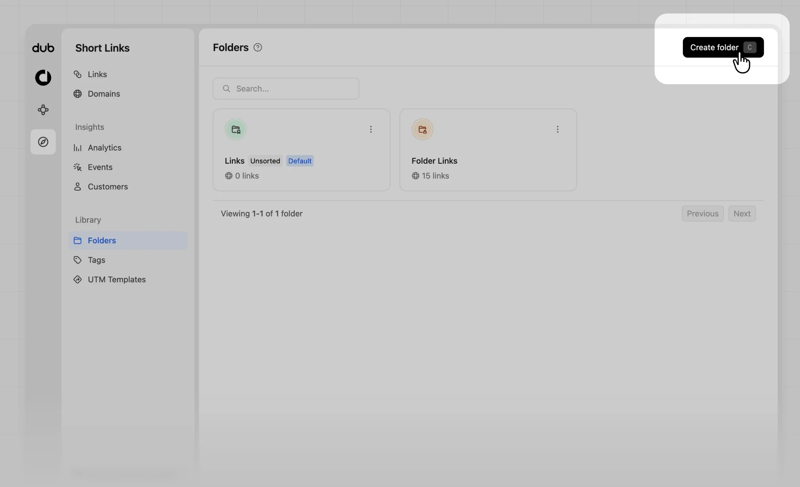Screen dimensions: 800x487
Task: Go to Domains in sidebar
Action: 128,94
